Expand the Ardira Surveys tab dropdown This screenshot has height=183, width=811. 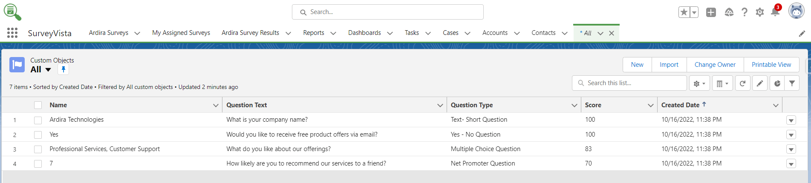[137, 33]
